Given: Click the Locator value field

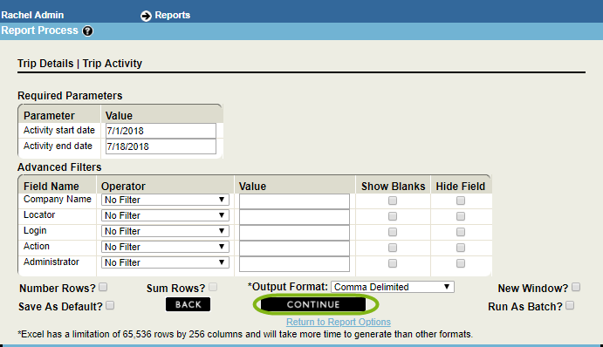Looking at the screenshot, I should click(294, 217).
